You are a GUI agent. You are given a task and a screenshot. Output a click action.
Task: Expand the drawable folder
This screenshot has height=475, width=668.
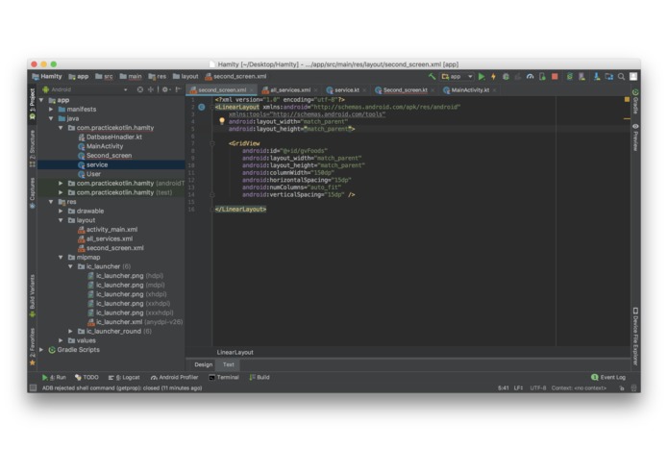pos(61,211)
